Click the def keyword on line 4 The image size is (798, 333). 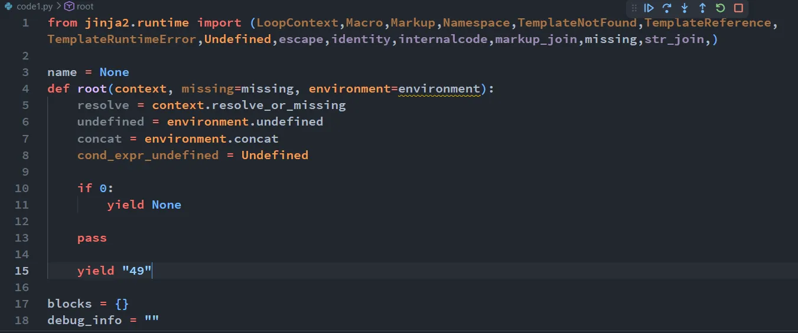(x=58, y=89)
